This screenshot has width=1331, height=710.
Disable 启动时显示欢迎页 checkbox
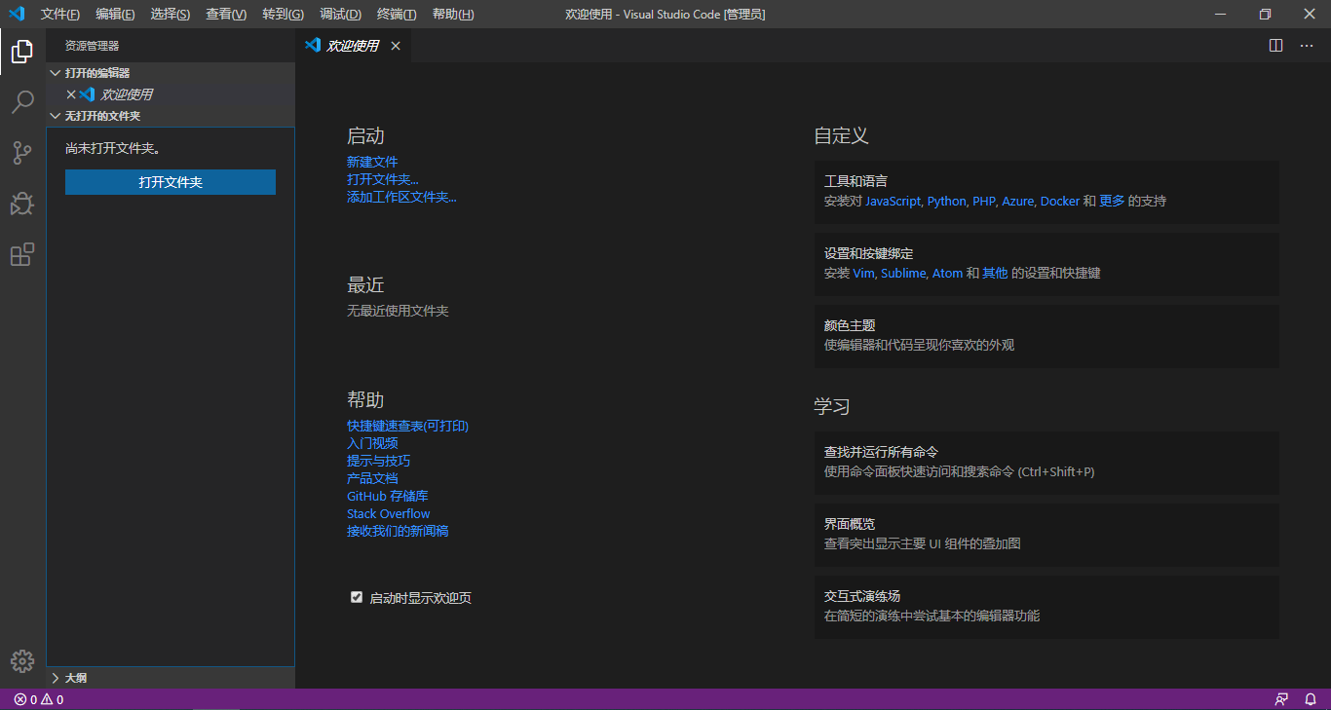click(357, 597)
